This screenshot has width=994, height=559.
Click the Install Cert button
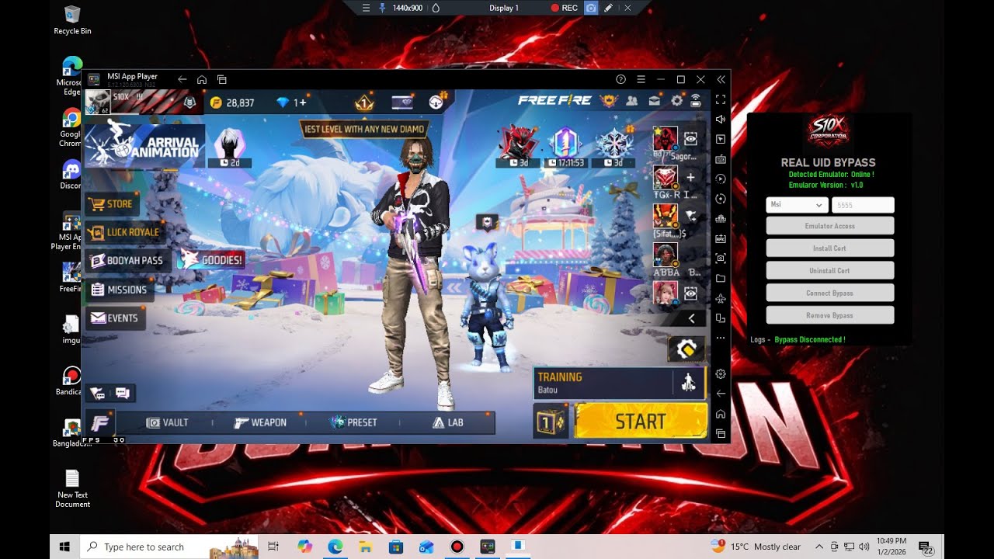click(x=830, y=248)
